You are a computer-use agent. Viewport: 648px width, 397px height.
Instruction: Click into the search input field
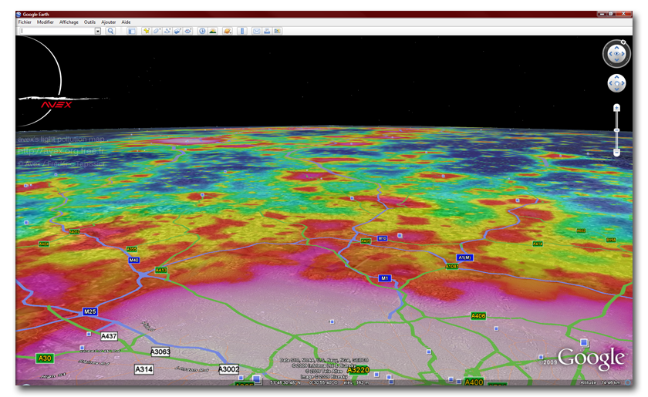(57, 31)
